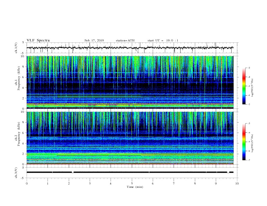Click the time axis tick label '5'

click(x=132, y=183)
